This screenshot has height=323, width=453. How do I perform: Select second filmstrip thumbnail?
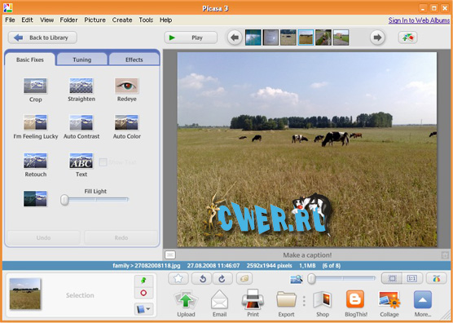tap(270, 38)
